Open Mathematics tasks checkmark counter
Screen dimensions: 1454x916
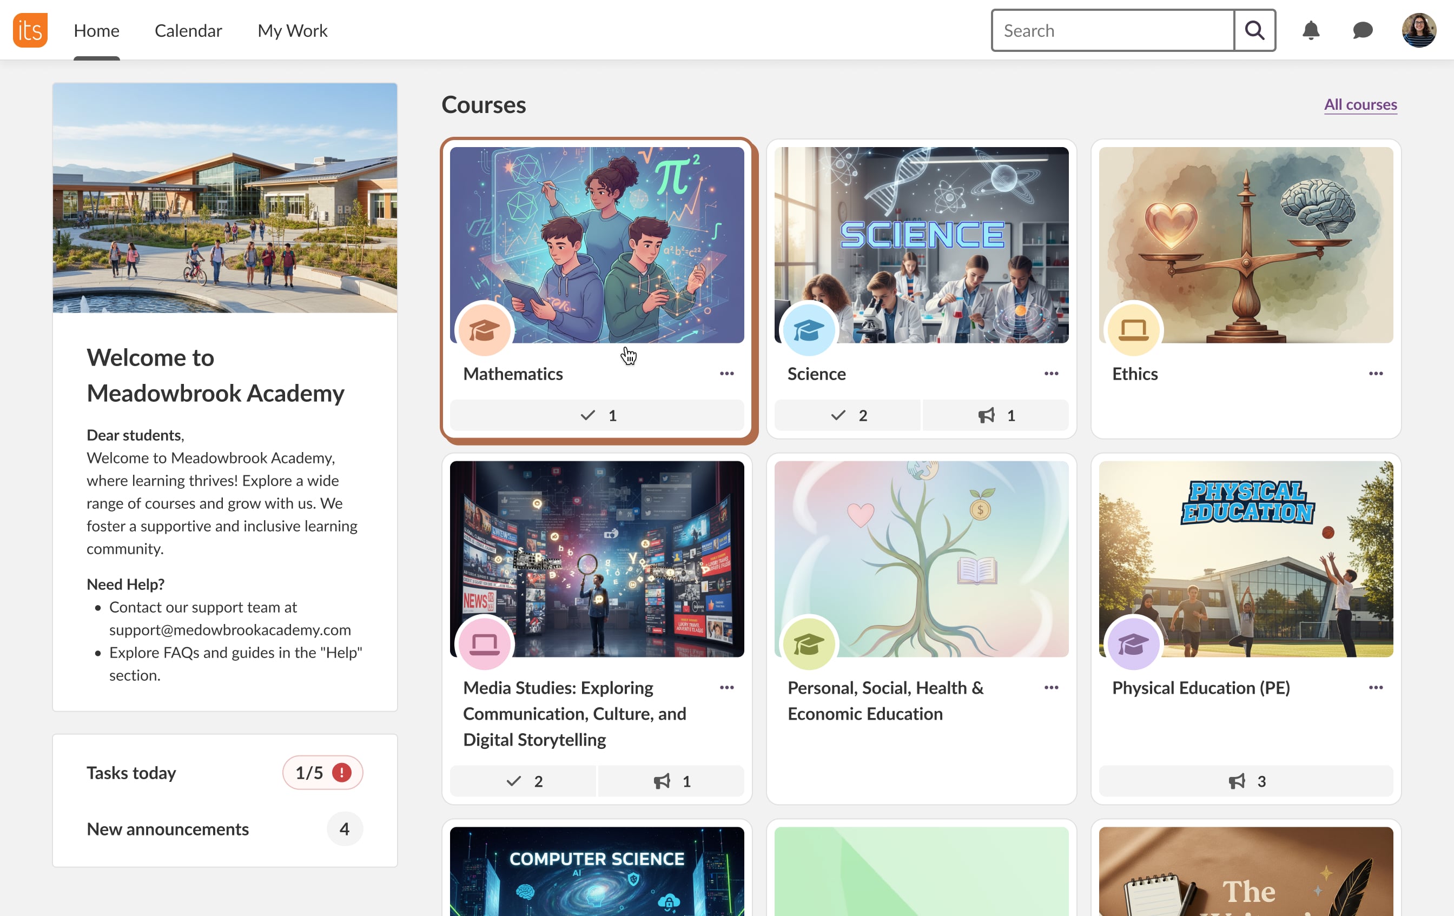[597, 415]
